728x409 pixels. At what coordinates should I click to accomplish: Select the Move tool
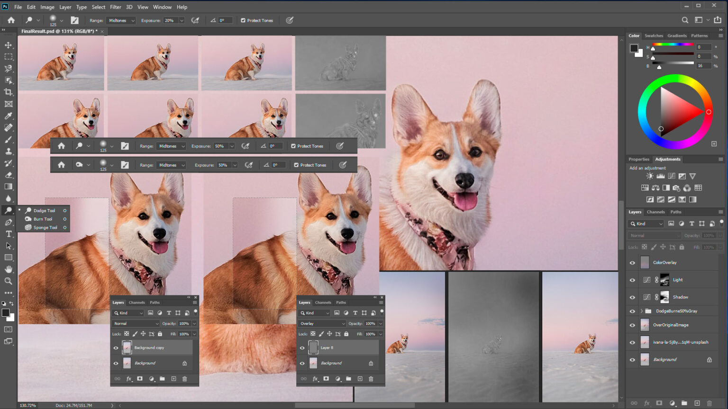click(9, 45)
